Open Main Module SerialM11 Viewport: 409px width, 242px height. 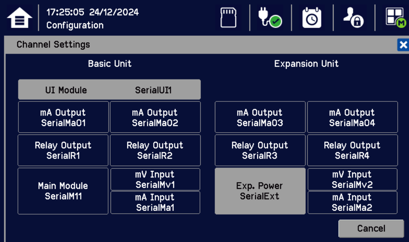(x=63, y=191)
